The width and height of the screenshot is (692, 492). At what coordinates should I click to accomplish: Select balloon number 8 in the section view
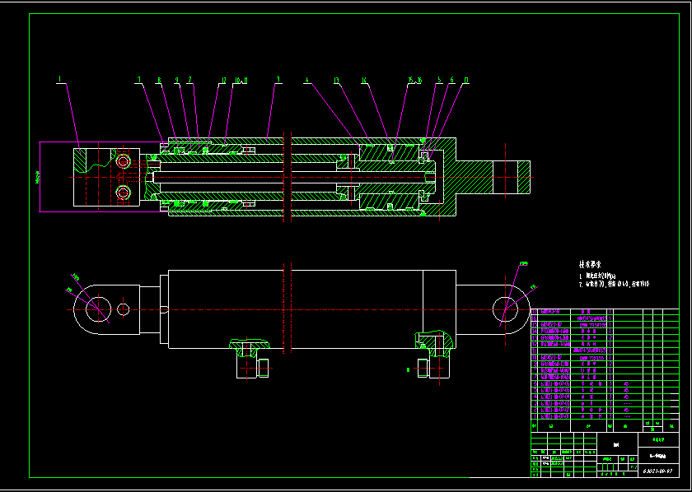[159, 80]
